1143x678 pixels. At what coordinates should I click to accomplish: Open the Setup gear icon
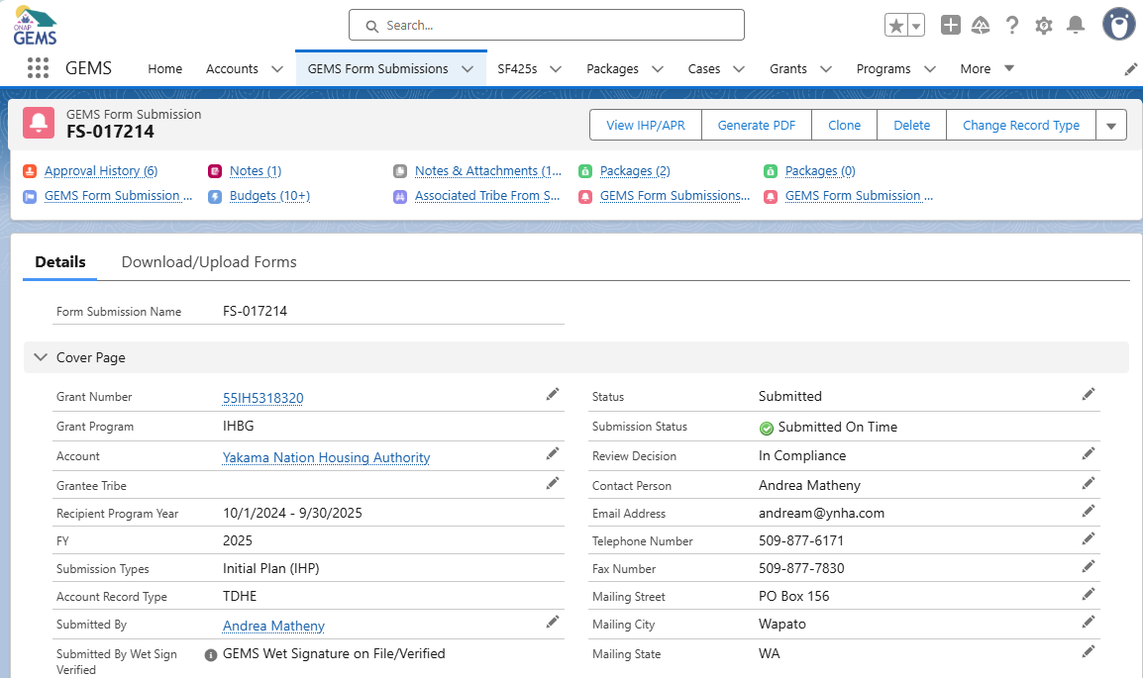click(x=1043, y=26)
